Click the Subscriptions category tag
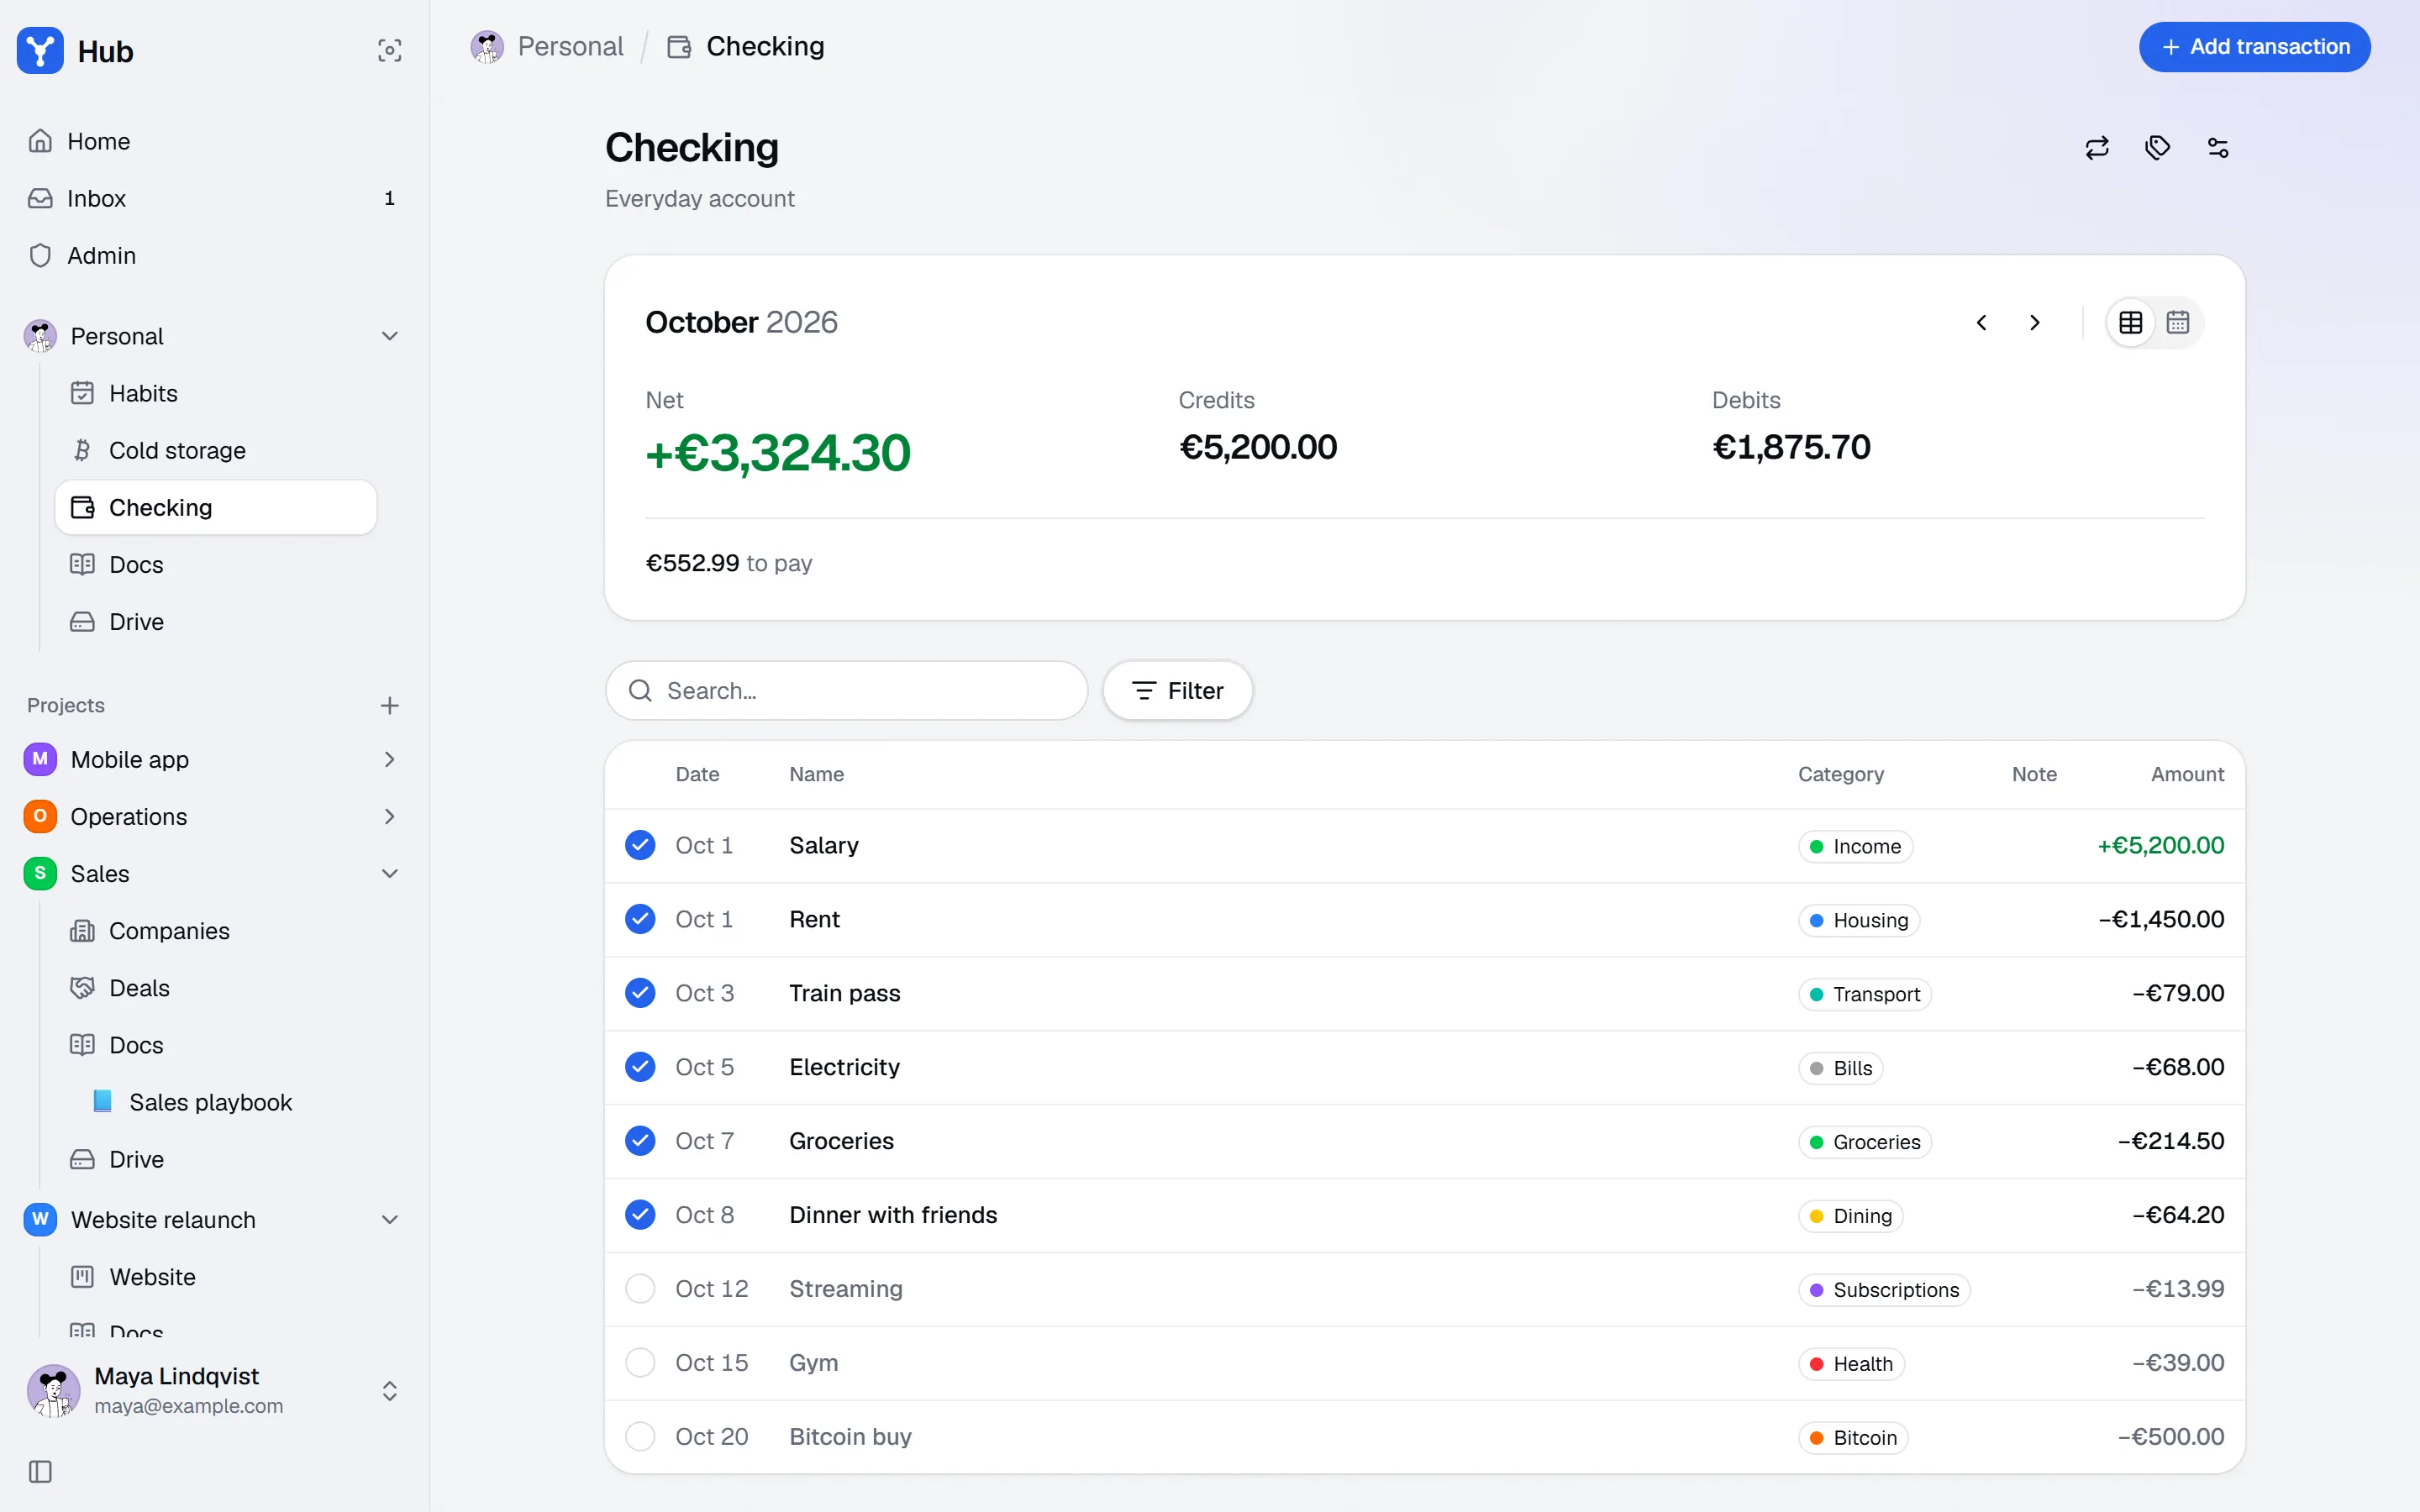 pyautogui.click(x=1884, y=1290)
